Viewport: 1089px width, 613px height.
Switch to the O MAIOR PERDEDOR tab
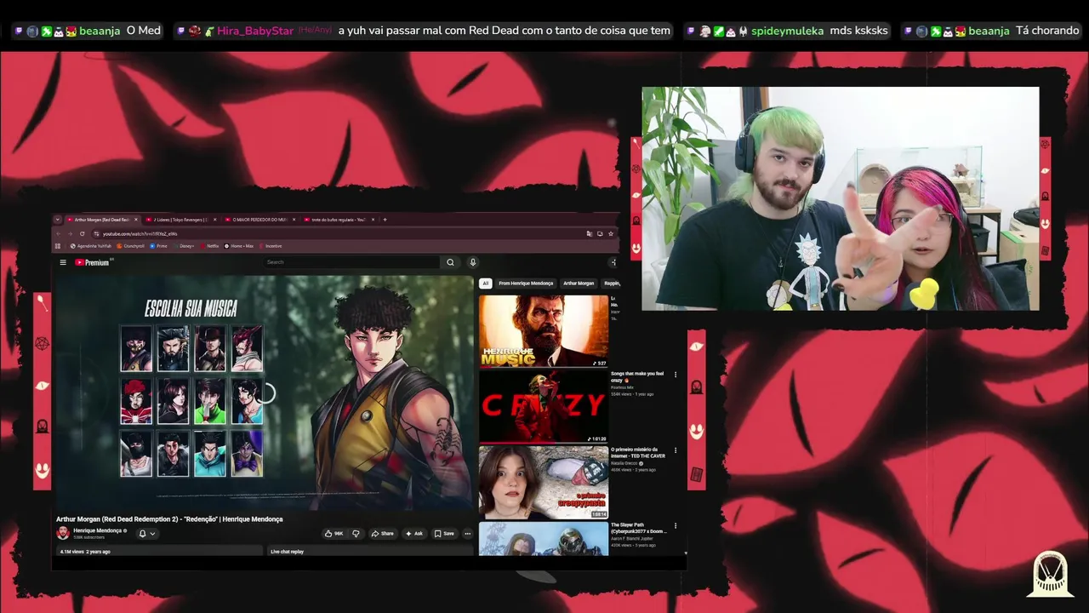(259, 220)
